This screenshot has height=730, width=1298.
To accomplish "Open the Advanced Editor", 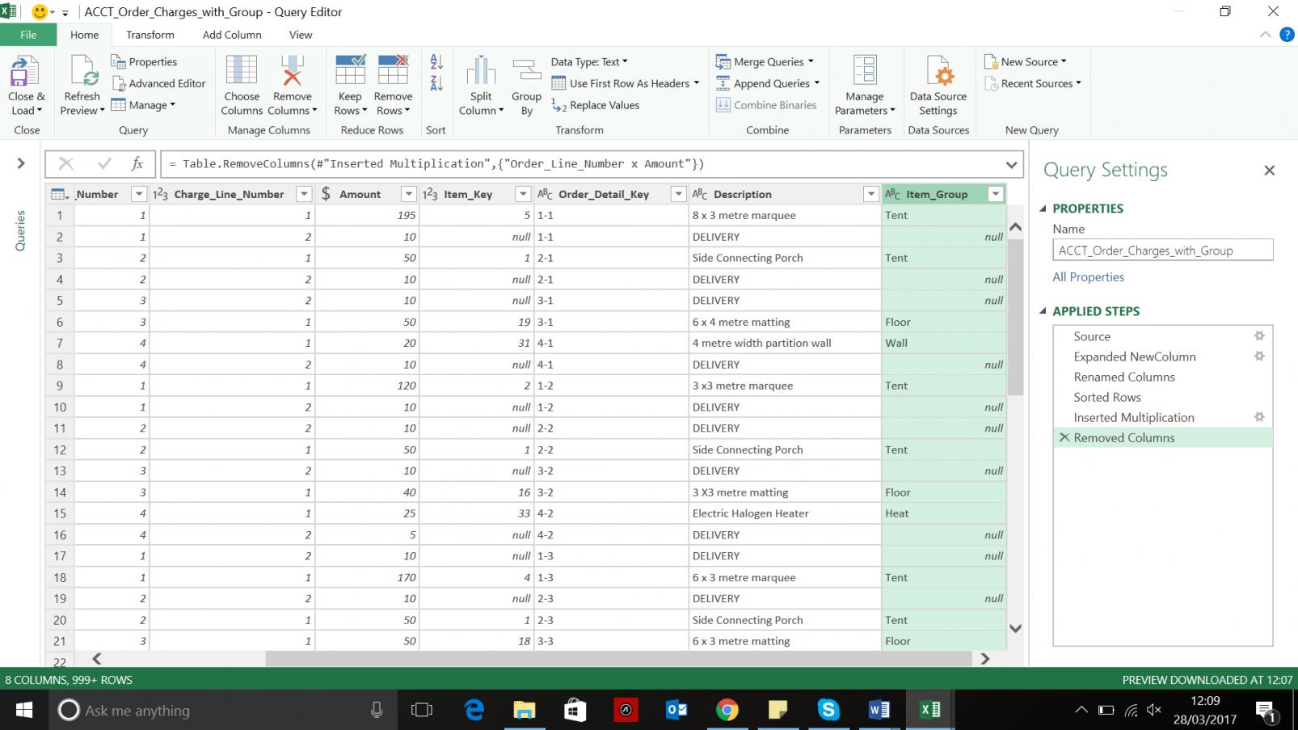I will click(x=159, y=83).
